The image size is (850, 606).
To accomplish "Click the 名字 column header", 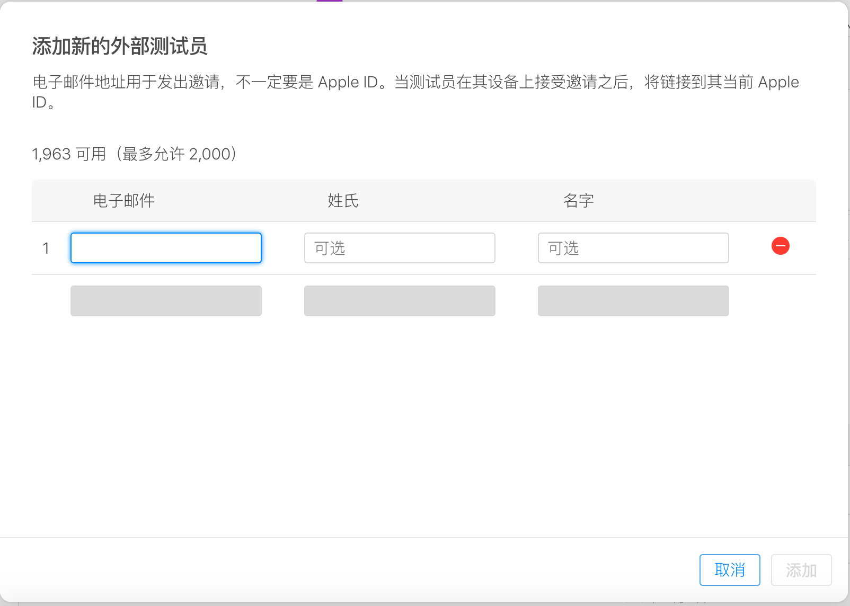I will [578, 201].
